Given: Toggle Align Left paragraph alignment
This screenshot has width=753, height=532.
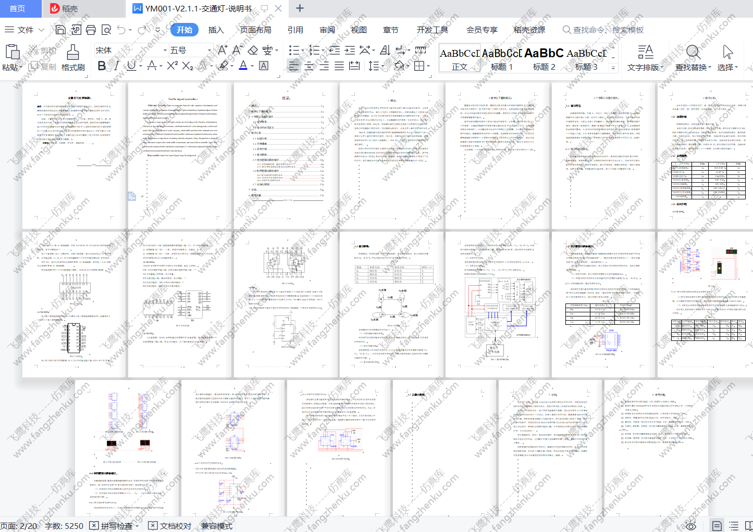Looking at the screenshot, I should coord(294,66).
